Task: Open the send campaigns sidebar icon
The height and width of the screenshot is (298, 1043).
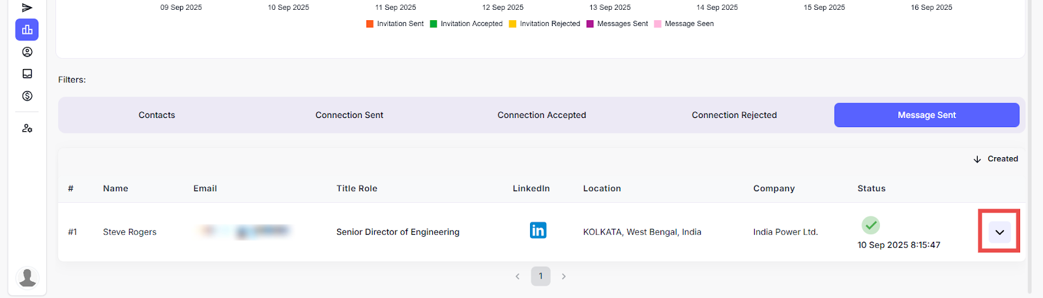Action: [27, 8]
